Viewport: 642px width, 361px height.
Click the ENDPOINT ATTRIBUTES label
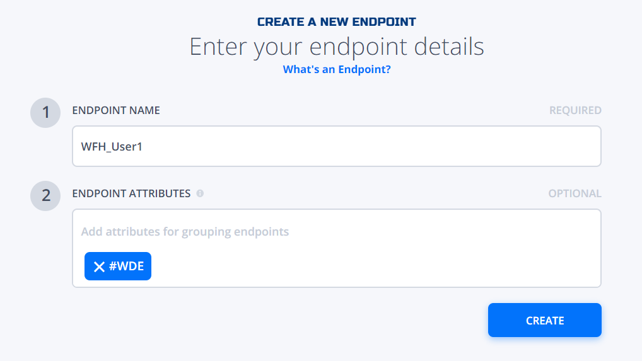(x=131, y=193)
